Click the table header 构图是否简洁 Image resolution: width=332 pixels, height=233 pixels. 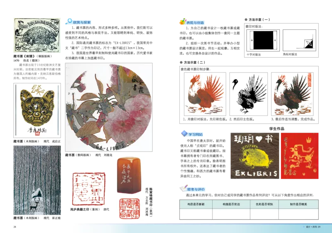pyautogui.click(x=231, y=204)
